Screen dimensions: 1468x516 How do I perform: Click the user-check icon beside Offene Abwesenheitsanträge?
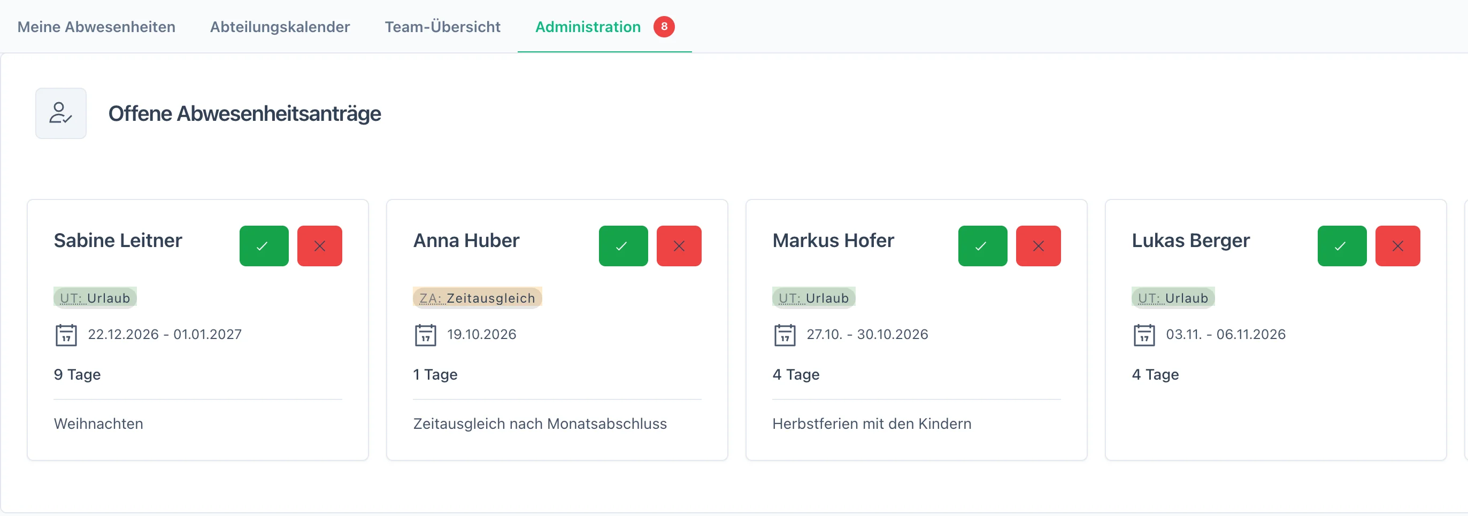coord(61,113)
